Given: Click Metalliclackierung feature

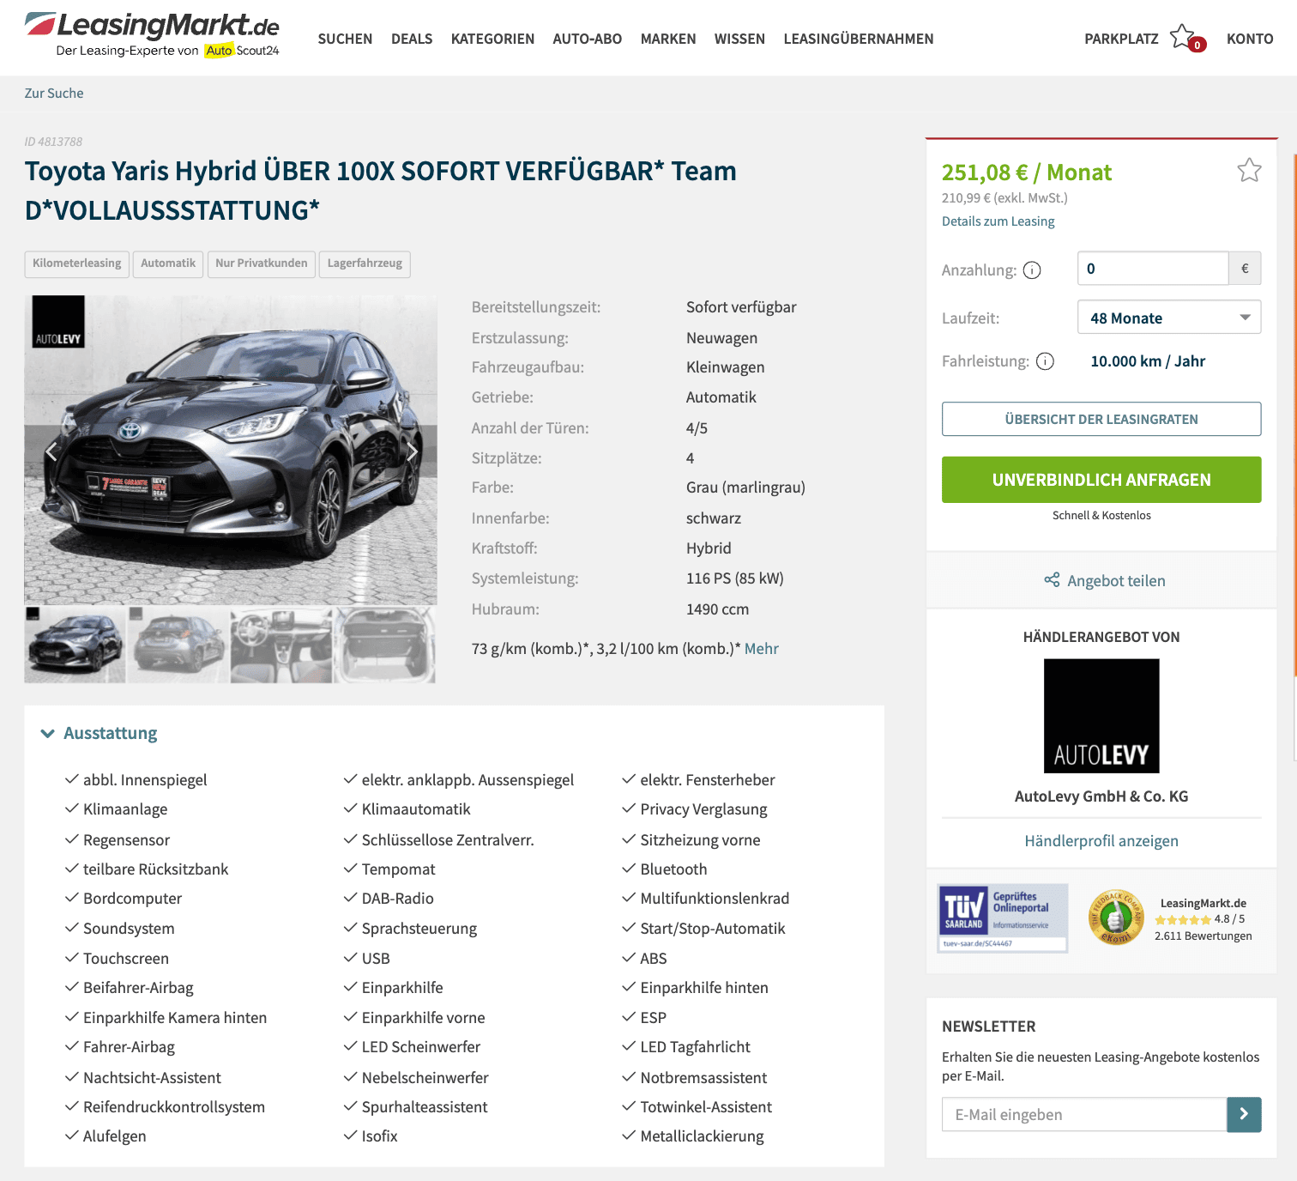Looking at the screenshot, I should point(702,1136).
